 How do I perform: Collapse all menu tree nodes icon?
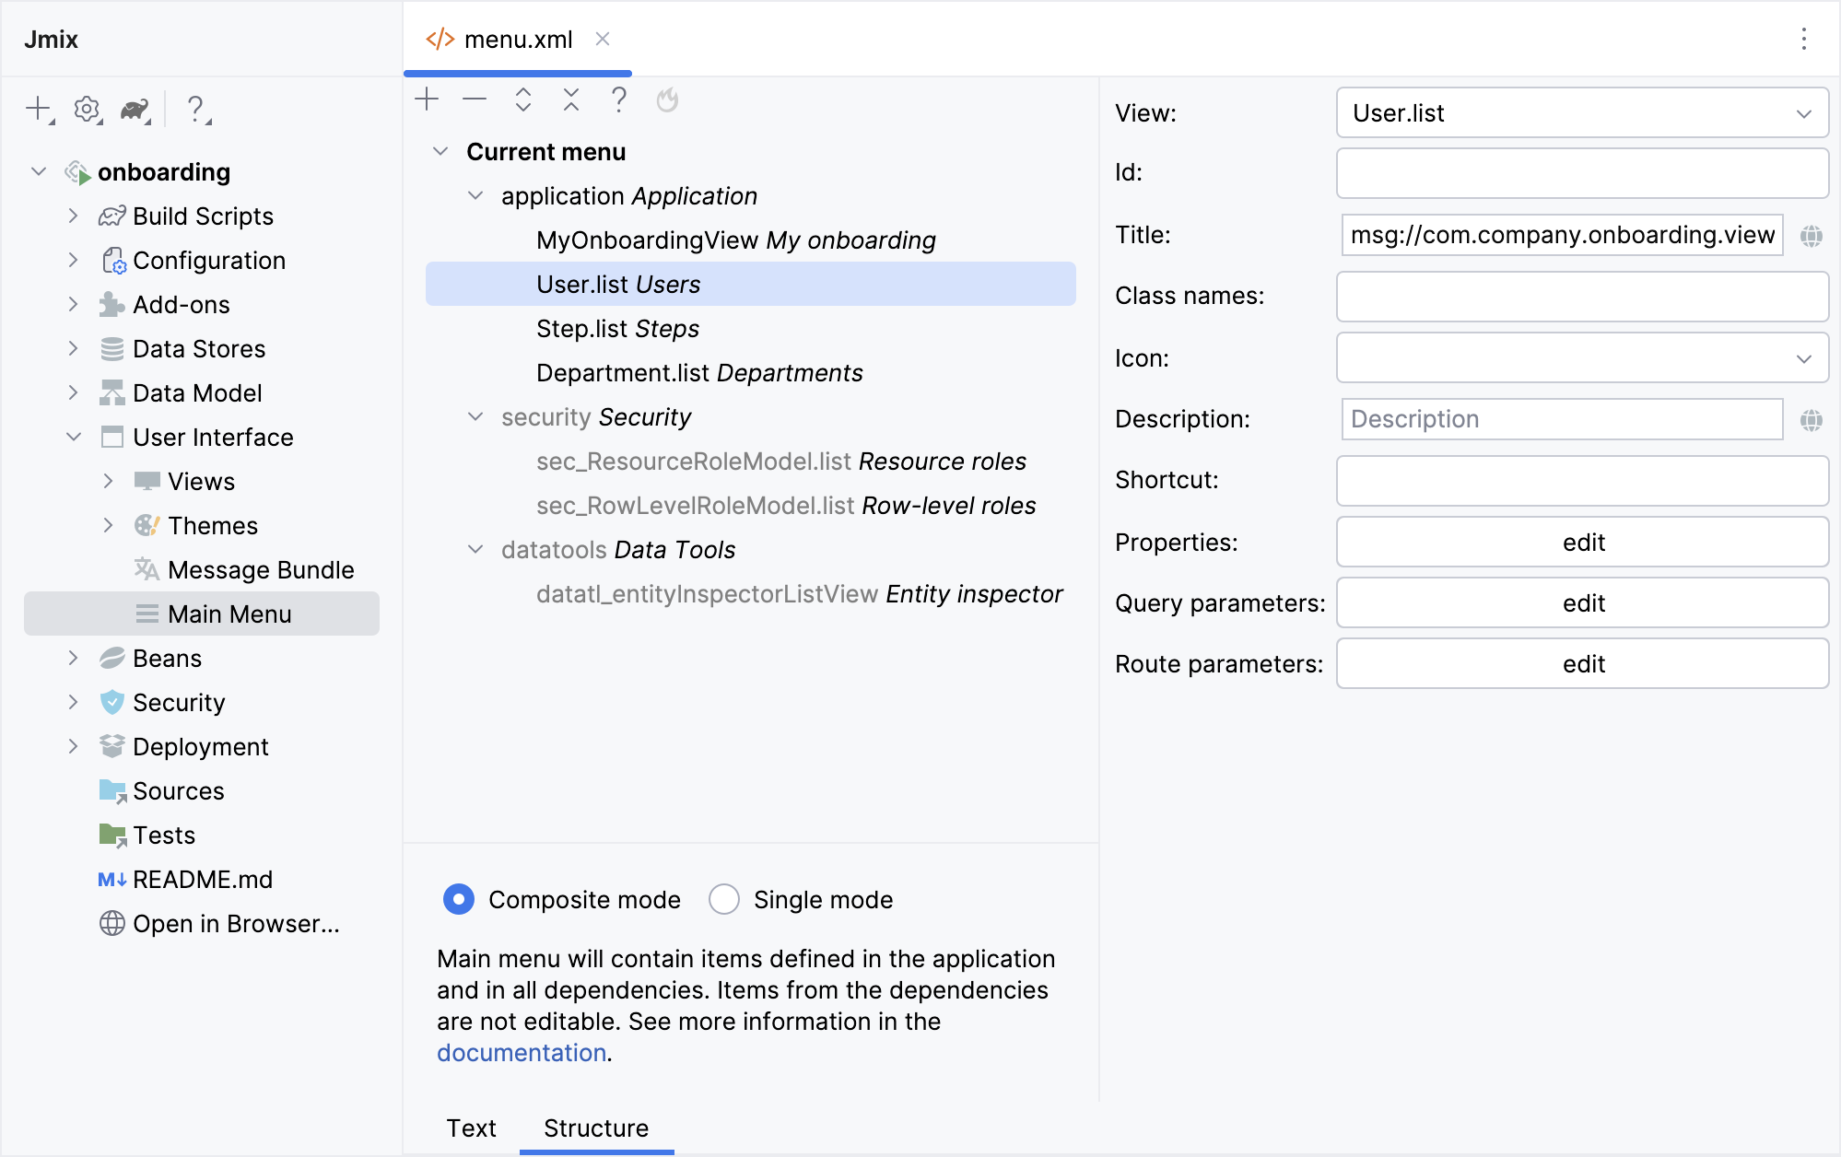click(571, 99)
